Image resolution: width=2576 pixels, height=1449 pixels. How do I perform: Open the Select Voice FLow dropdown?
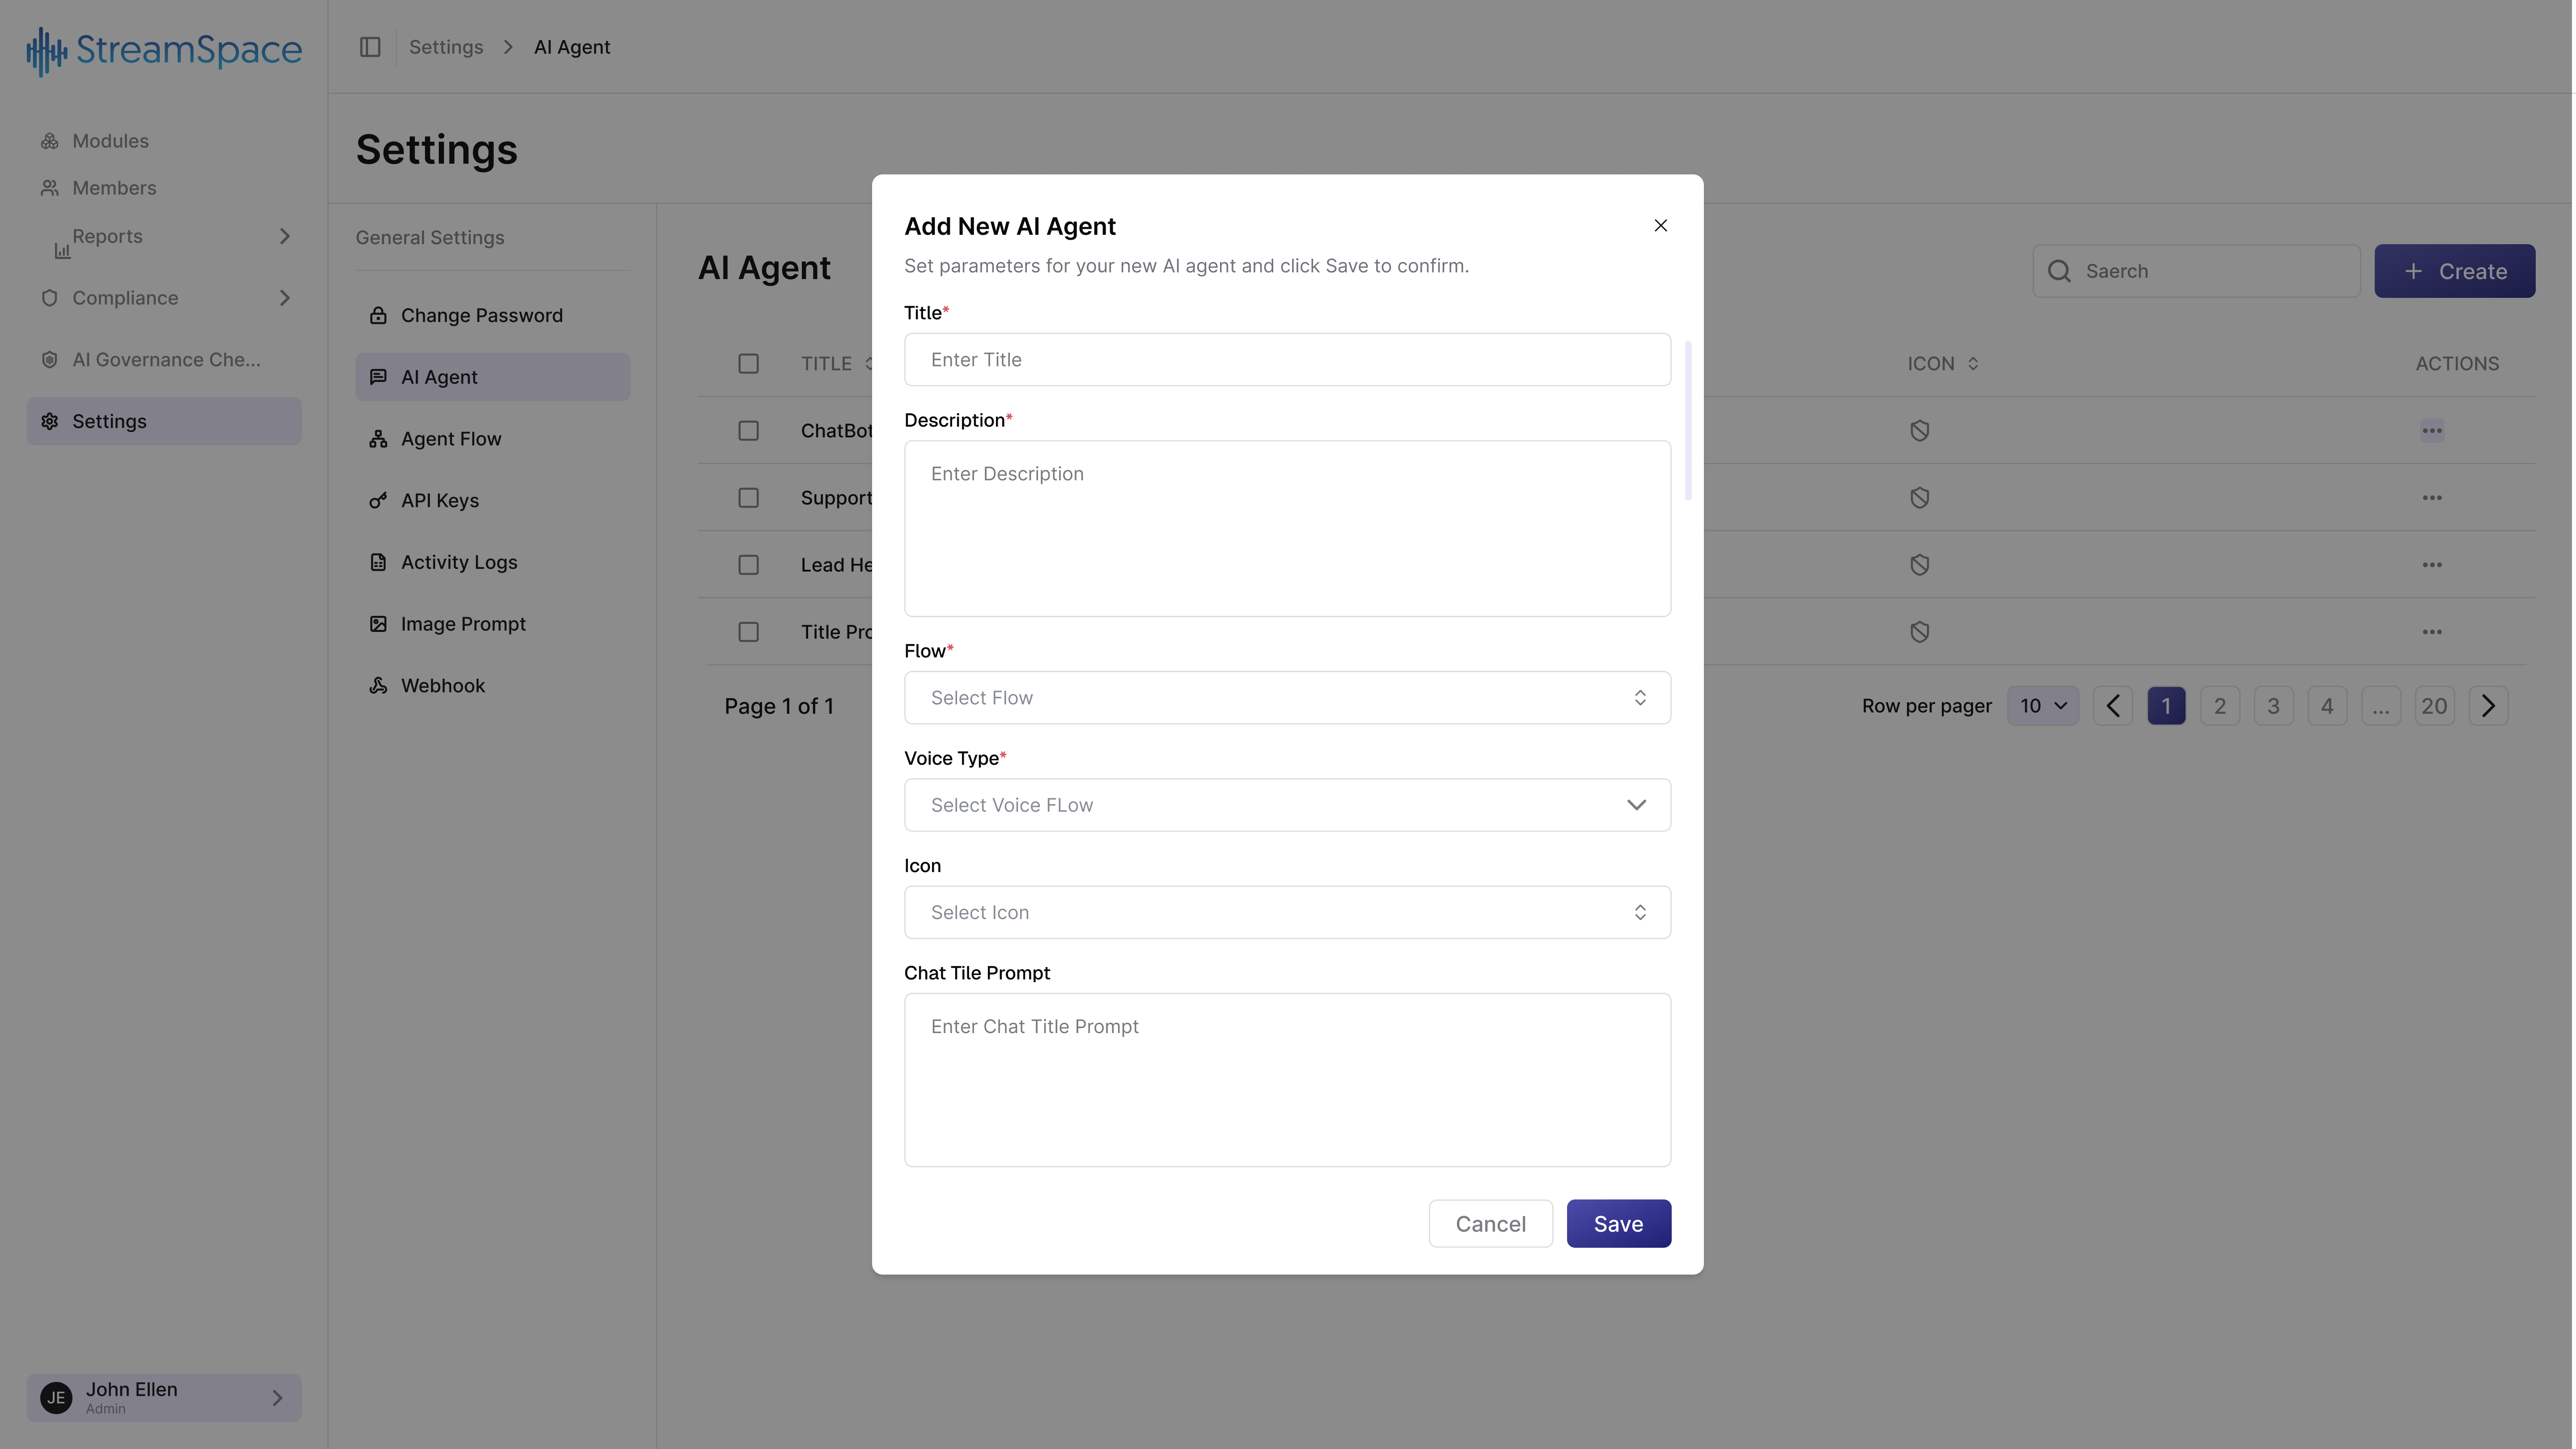(x=1287, y=805)
